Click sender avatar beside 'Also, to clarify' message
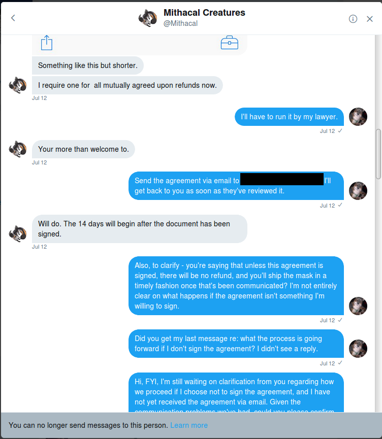 pyautogui.click(x=358, y=306)
